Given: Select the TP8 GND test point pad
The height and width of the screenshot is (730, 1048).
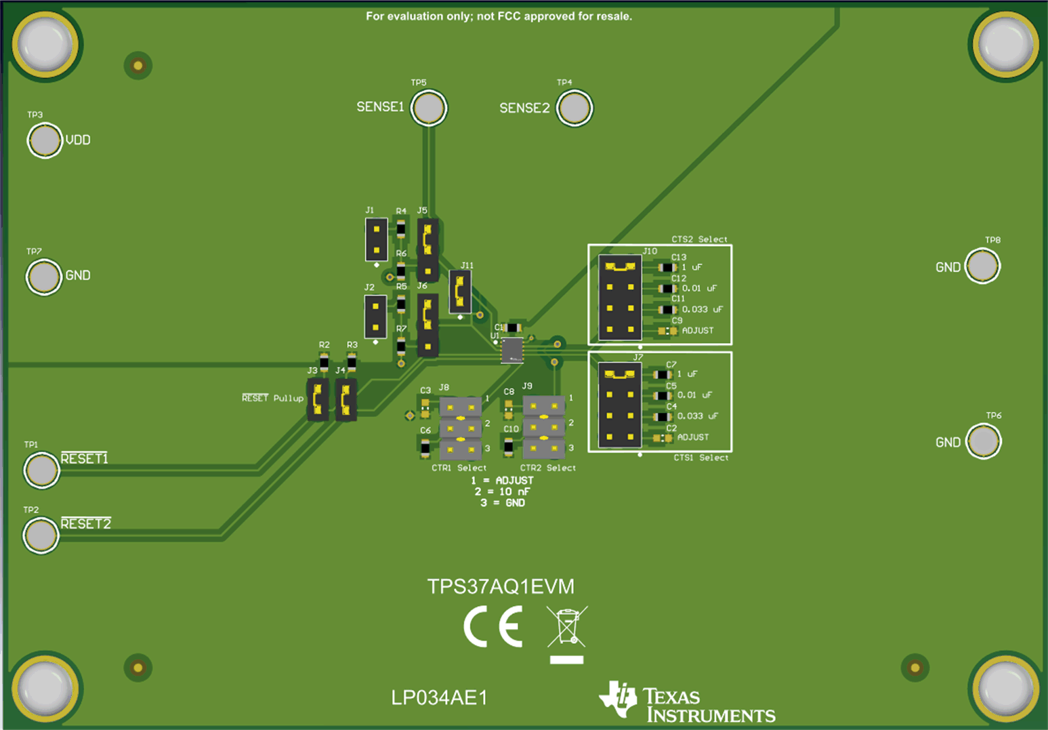Looking at the screenshot, I should pos(982,266).
